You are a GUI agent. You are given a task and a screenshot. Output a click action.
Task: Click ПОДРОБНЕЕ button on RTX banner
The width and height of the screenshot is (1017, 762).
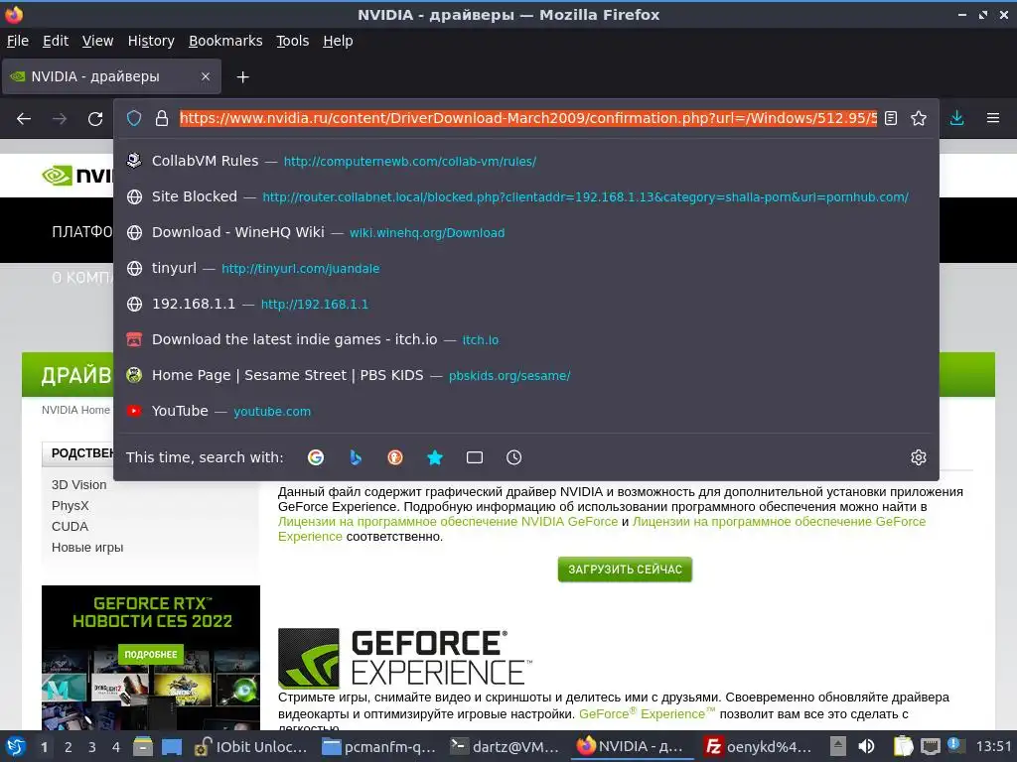(151, 655)
